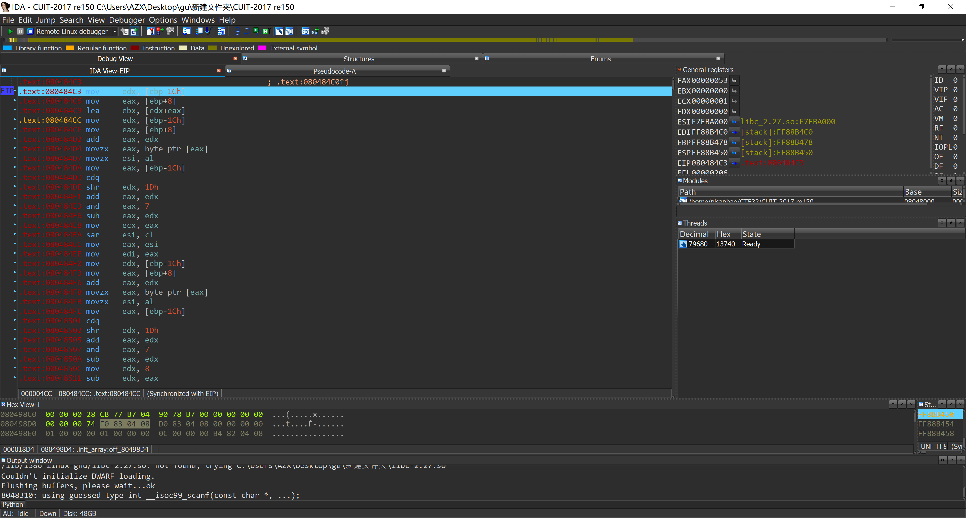This screenshot has height=518, width=966.
Task: Click the add watch icon
Action: 315,31
